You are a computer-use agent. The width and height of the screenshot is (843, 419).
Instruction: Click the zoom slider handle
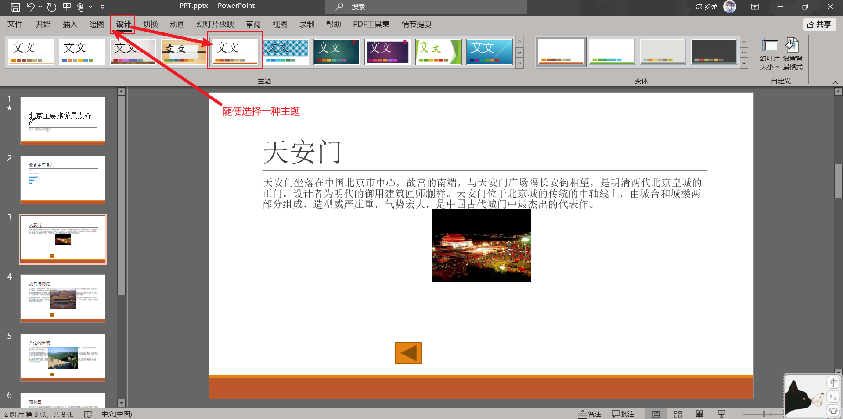click(764, 414)
